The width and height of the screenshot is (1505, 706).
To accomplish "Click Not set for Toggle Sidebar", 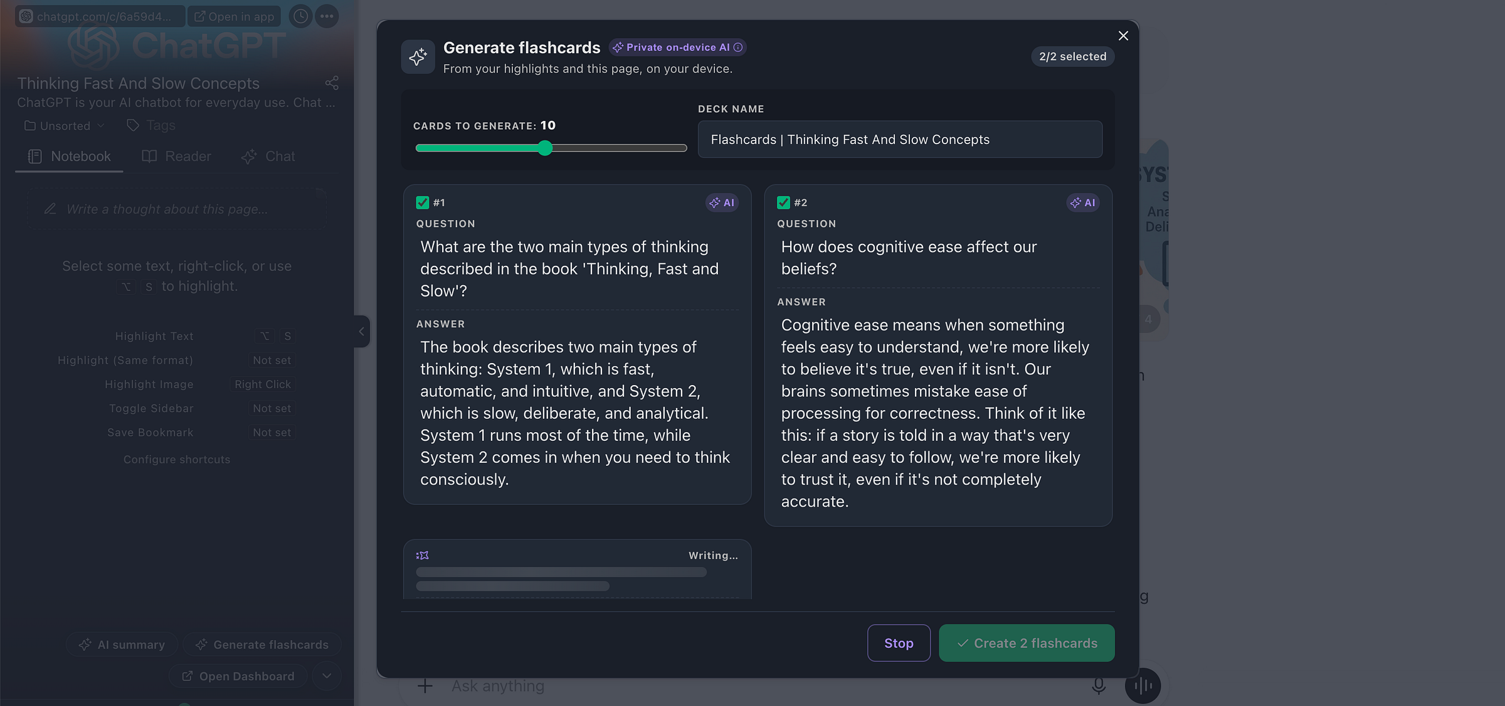I will click(272, 408).
